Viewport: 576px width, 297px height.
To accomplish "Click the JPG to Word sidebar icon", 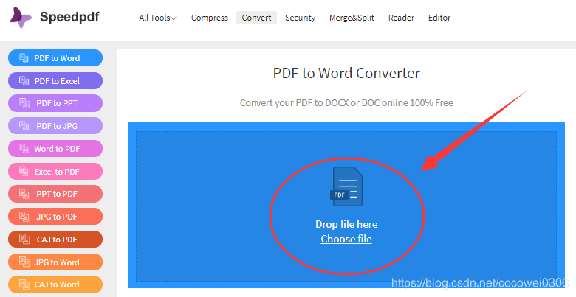I will click(x=24, y=262).
